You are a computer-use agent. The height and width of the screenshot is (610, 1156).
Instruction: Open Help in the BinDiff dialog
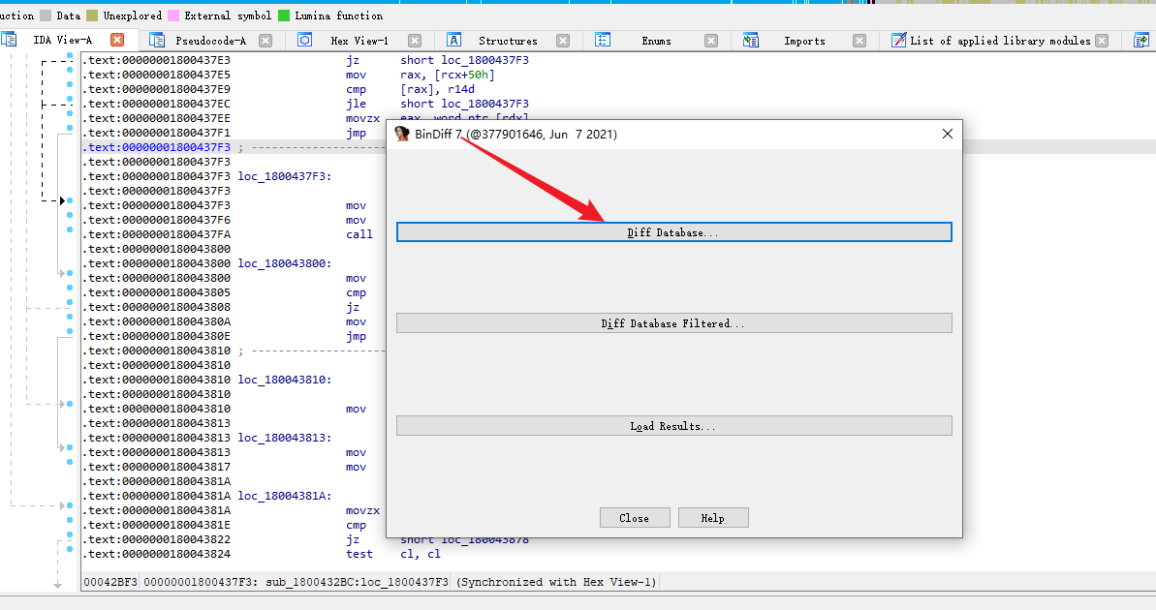713,518
